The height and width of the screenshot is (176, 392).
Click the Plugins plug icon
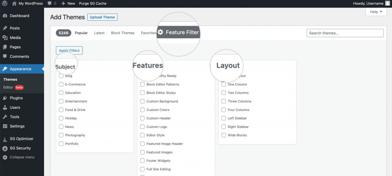coord(5,98)
